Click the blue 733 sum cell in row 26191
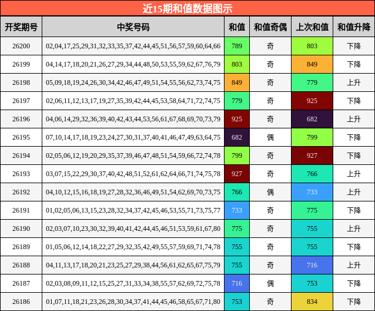The width and height of the screenshot is (375, 311). (x=237, y=210)
